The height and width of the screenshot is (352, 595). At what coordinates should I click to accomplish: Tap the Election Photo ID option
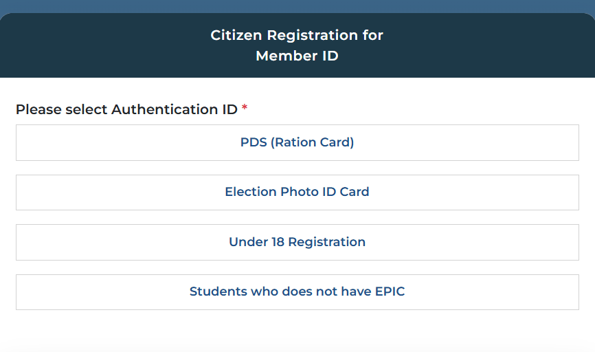click(x=297, y=192)
